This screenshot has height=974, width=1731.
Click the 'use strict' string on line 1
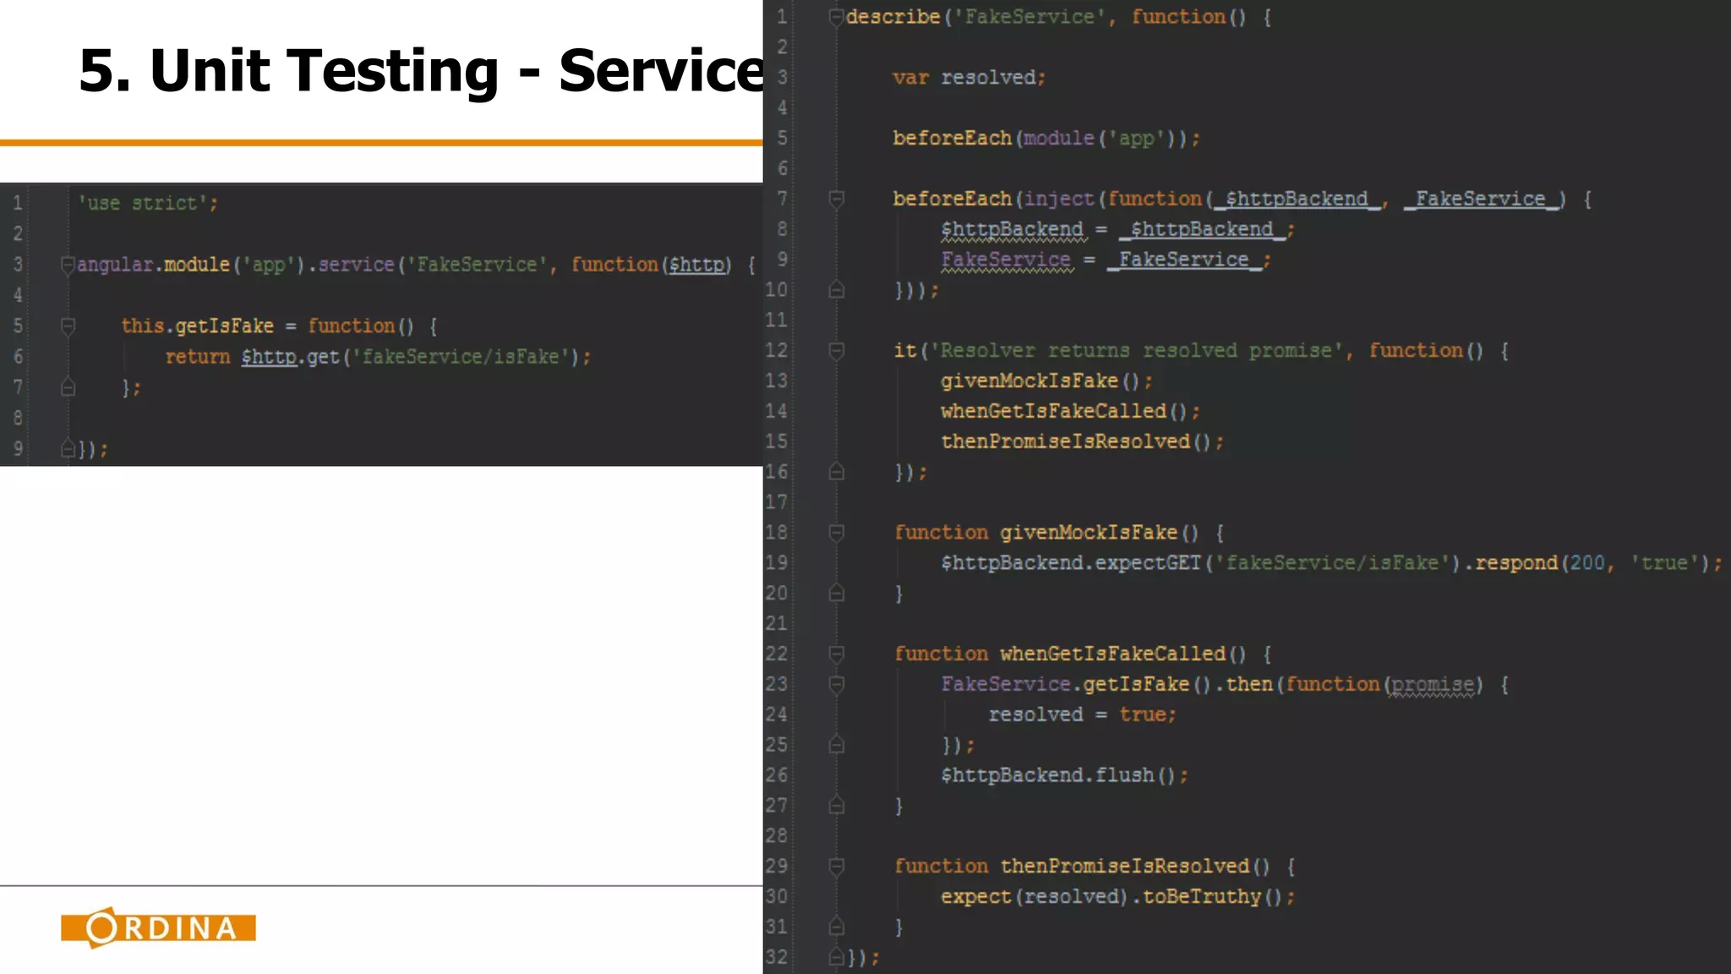click(143, 204)
